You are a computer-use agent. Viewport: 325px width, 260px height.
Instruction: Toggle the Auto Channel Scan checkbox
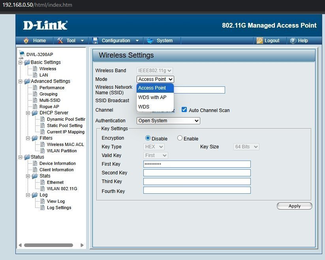coord(184,110)
